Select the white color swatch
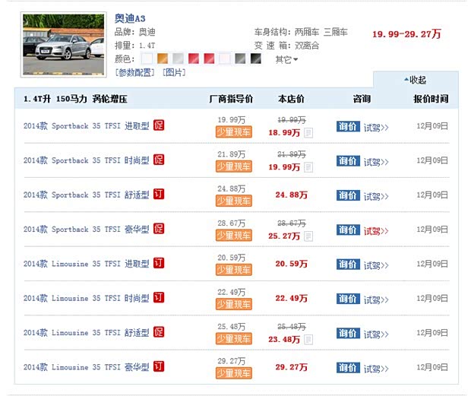The height and width of the screenshot is (396, 471). 147,59
